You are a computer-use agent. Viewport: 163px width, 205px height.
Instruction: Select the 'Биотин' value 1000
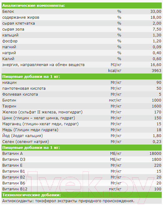(x=156, y=100)
